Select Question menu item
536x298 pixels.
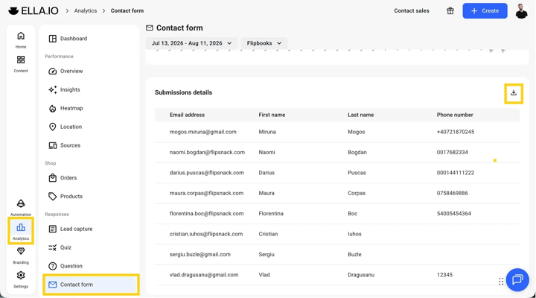91,266
